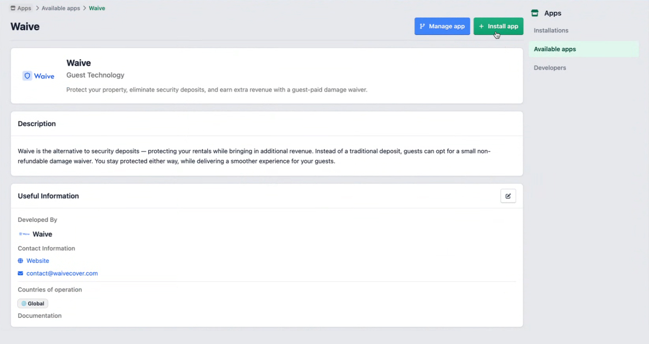The height and width of the screenshot is (344, 649).
Task: Go back to Available apps breadcrumb
Action: pos(61,8)
